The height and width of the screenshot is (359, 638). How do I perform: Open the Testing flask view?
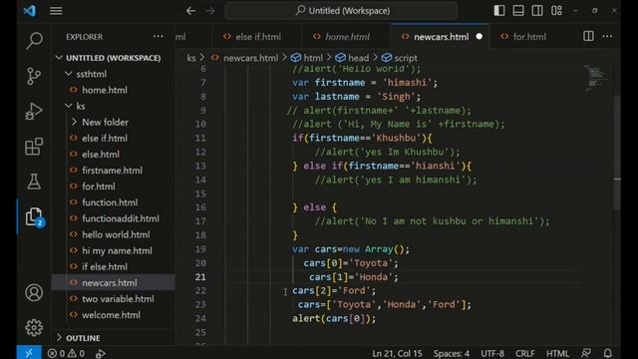click(x=34, y=181)
